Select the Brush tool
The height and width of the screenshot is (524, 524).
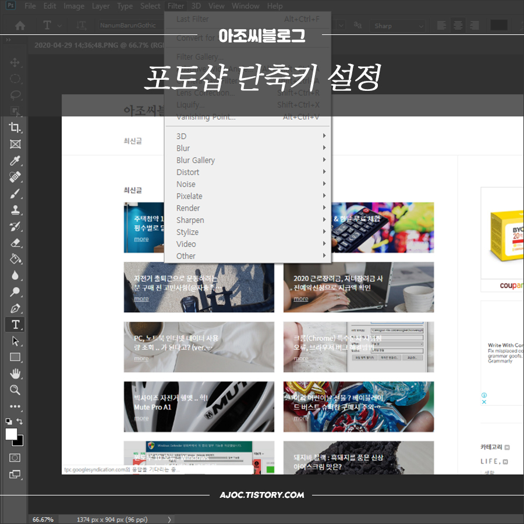tap(15, 193)
